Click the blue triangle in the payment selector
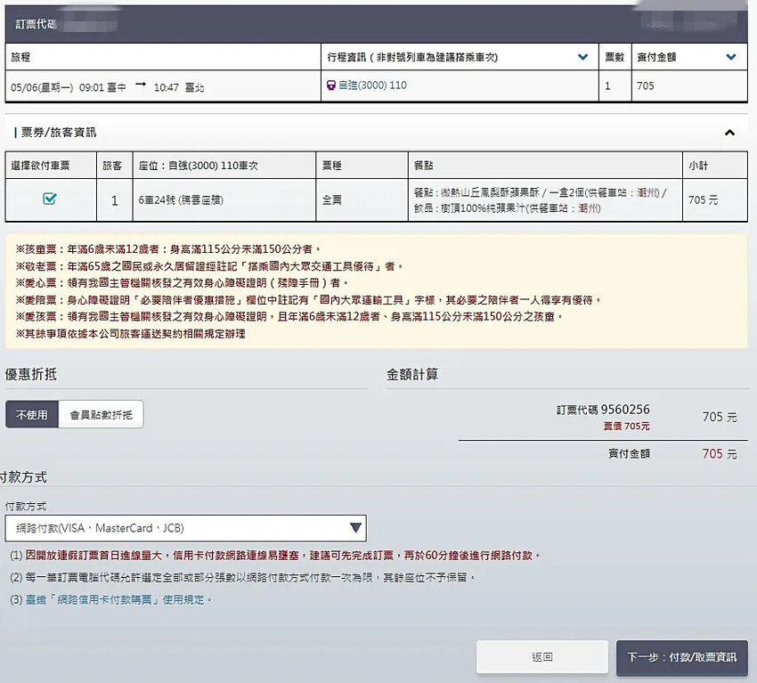 point(356,528)
